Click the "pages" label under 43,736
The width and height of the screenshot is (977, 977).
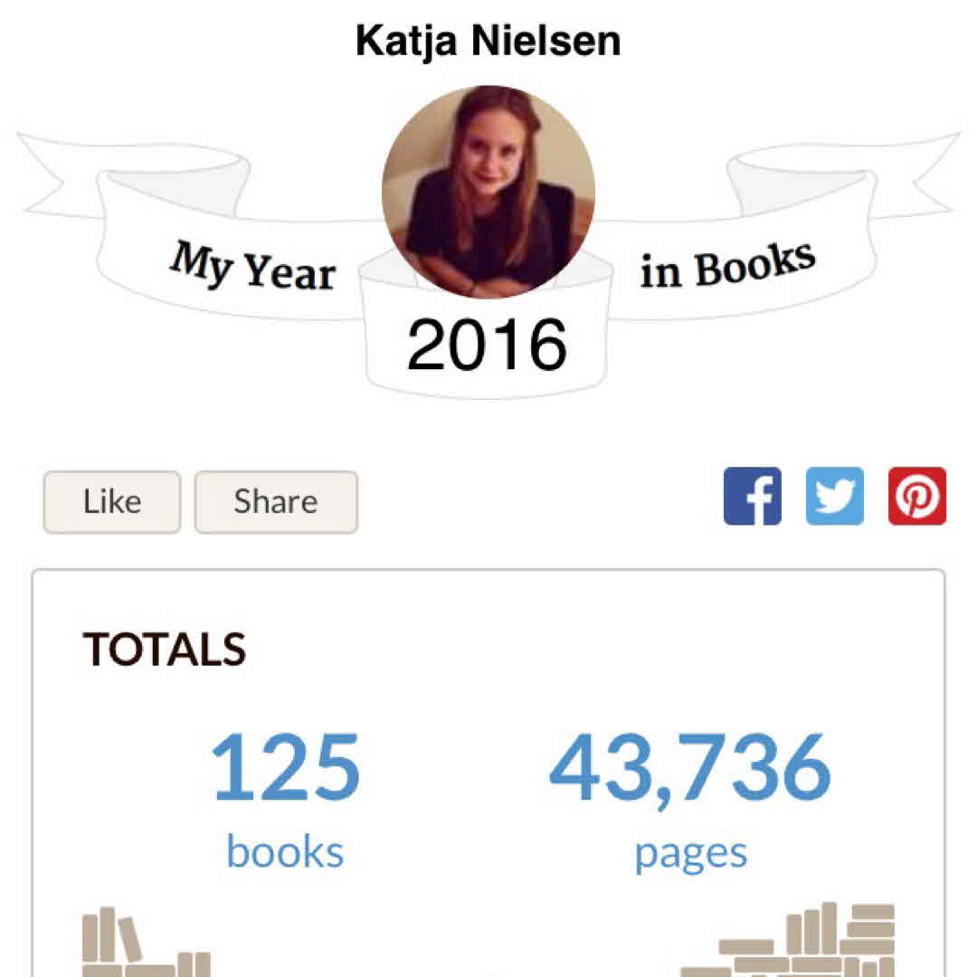[x=690, y=852]
